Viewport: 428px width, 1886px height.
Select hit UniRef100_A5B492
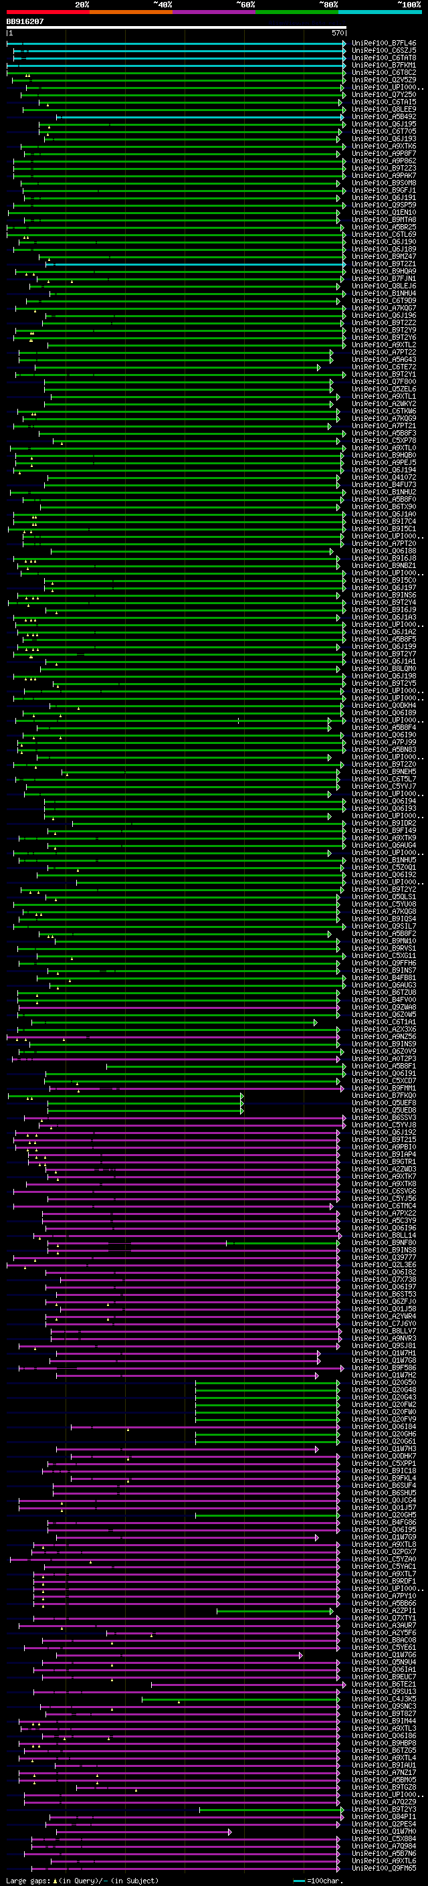(x=384, y=117)
